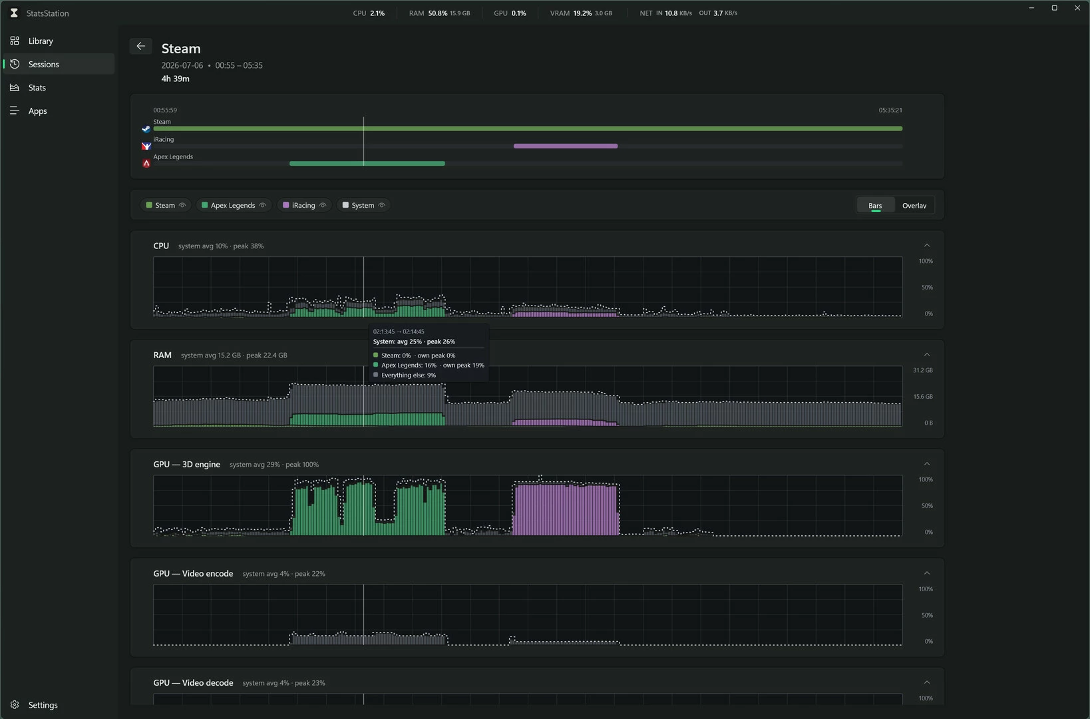
Task: Hide the System series
Action: coord(381,205)
